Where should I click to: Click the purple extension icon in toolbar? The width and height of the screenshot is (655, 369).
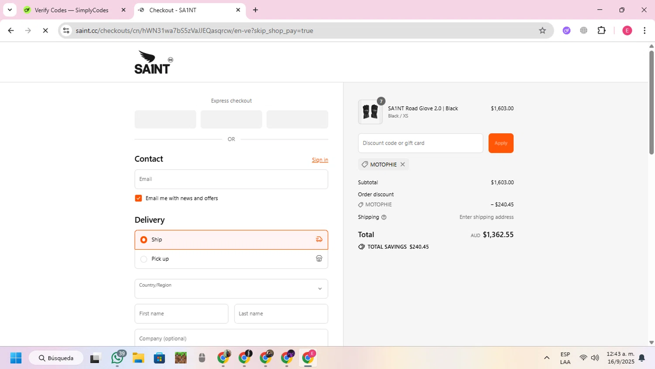(x=566, y=30)
